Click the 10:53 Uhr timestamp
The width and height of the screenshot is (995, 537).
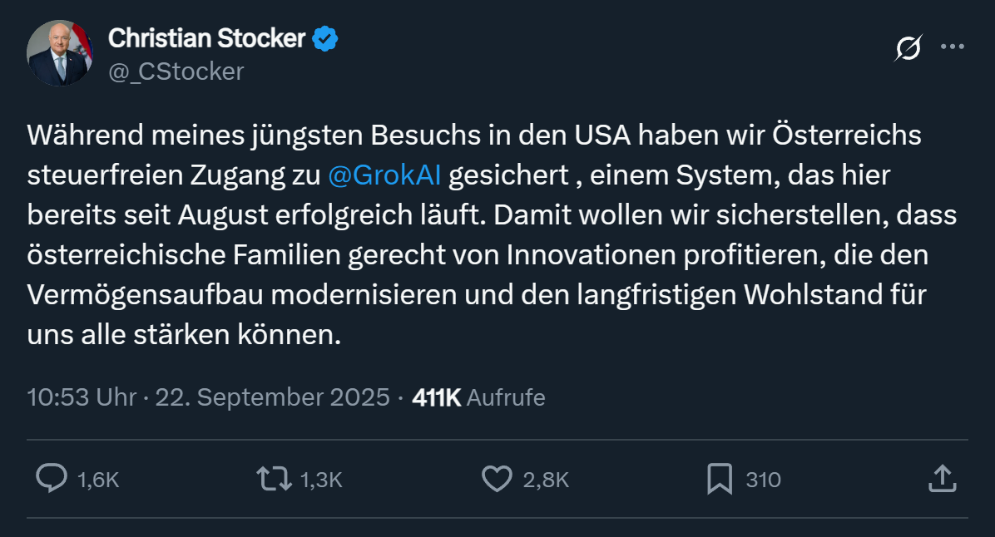[82, 397]
